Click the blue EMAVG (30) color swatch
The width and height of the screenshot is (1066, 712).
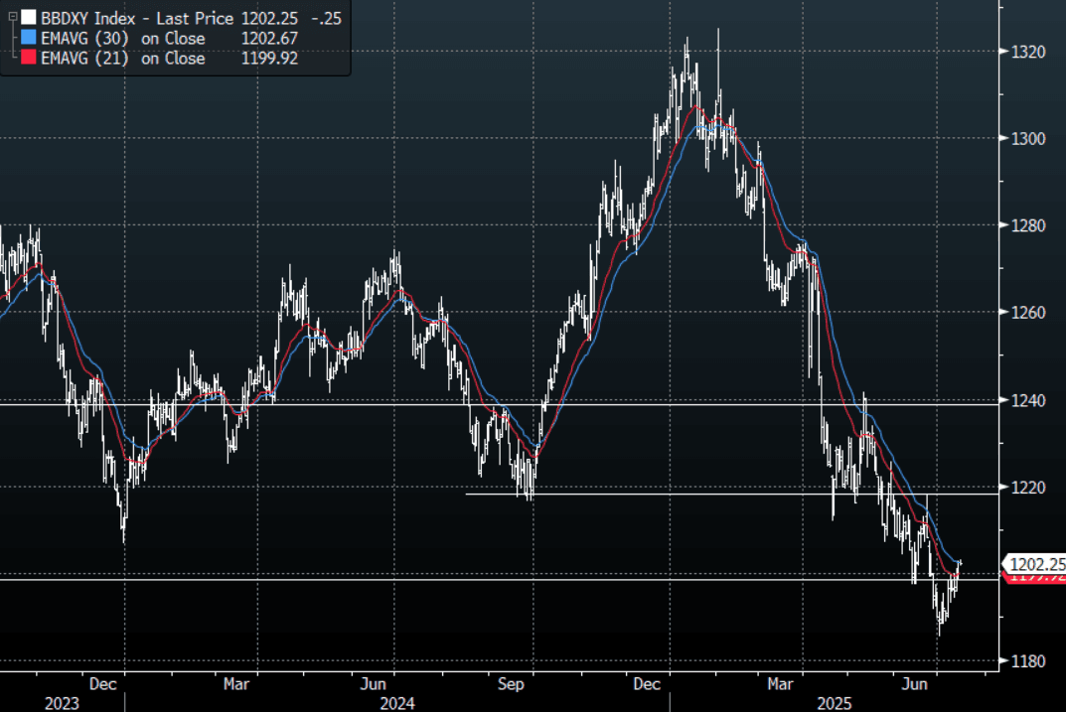(x=29, y=38)
